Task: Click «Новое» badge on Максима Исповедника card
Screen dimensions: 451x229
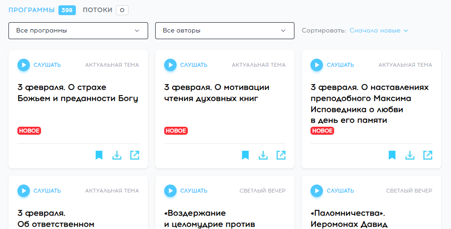Action: pos(322,131)
